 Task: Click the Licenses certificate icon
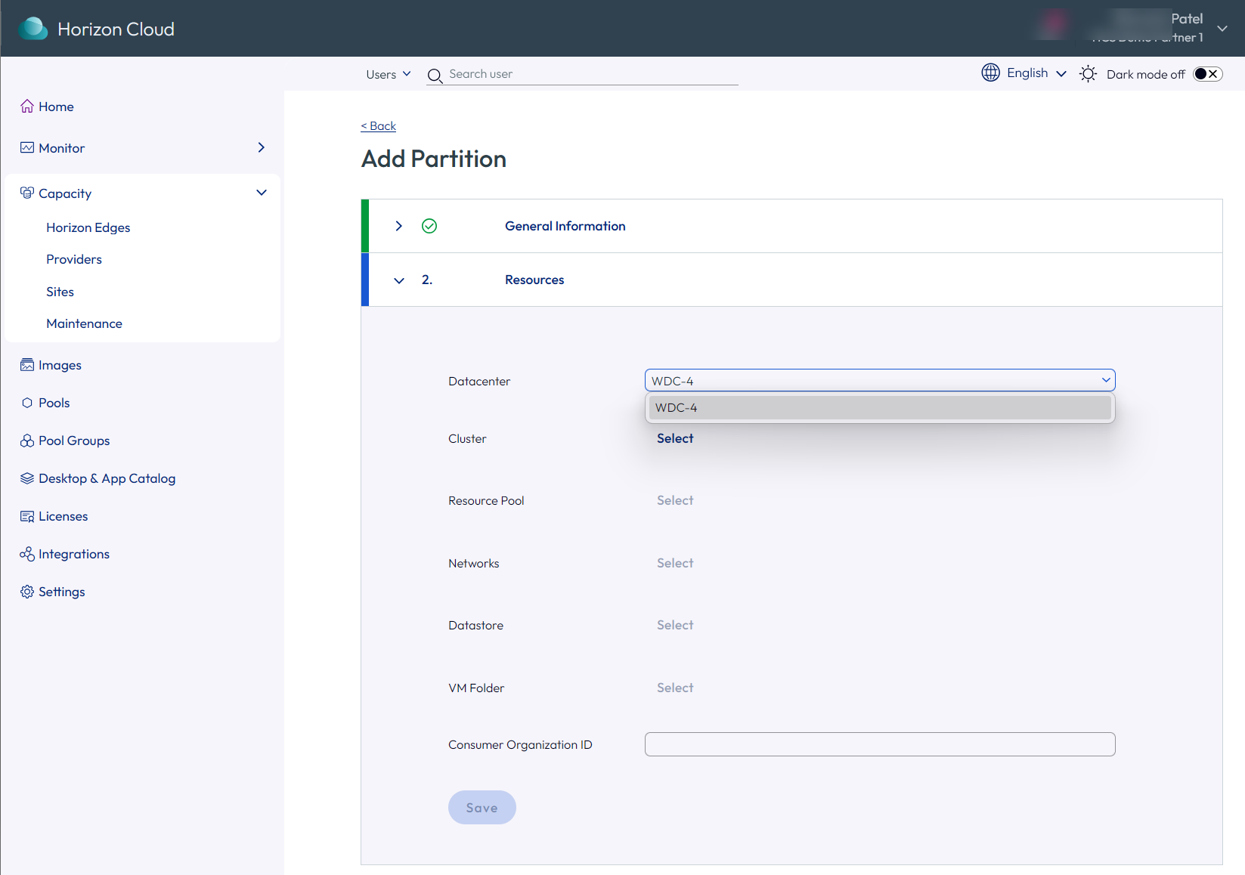point(27,516)
